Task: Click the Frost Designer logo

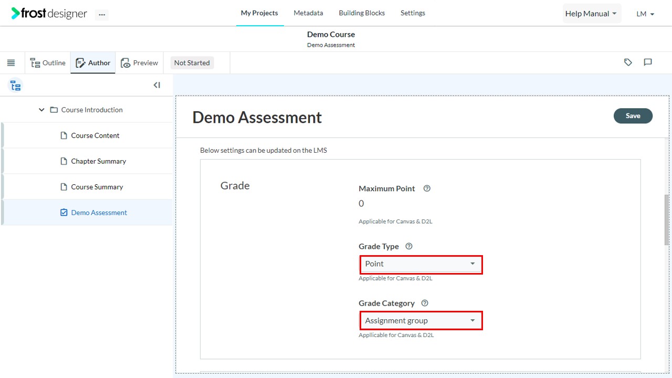Action: click(x=49, y=14)
